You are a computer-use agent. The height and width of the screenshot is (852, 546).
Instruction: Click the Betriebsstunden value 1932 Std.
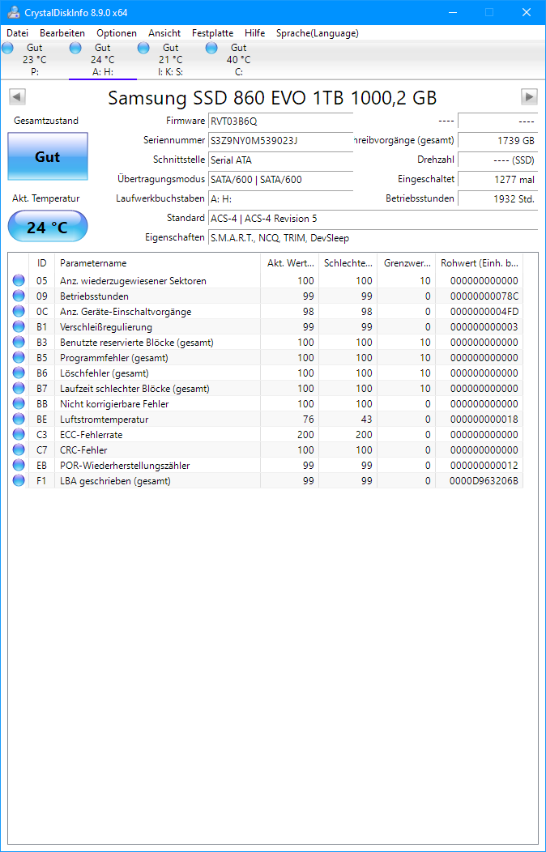[497, 199]
